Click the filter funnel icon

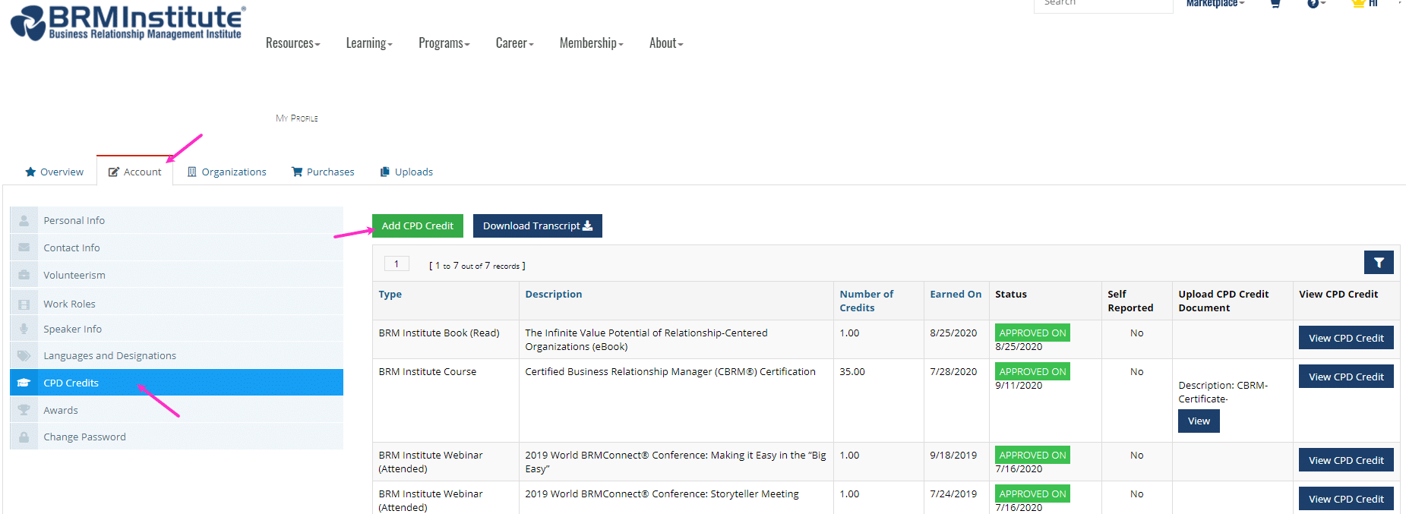pyautogui.click(x=1379, y=263)
